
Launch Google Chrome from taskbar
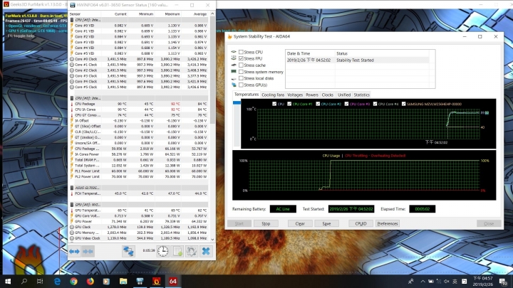pyautogui.click(x=73, y=281)
